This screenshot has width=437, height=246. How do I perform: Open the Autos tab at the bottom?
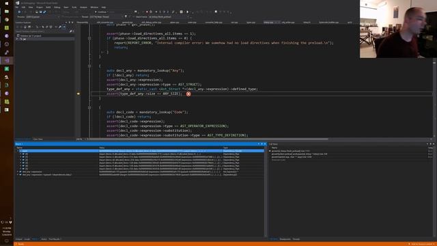pos(44,239)
